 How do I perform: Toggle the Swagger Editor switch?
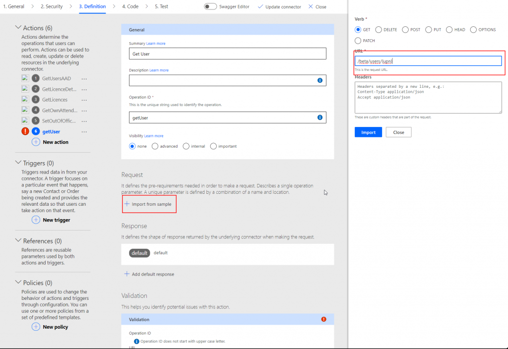(210, 6)
